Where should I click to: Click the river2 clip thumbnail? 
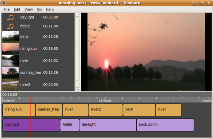point(10,85)
